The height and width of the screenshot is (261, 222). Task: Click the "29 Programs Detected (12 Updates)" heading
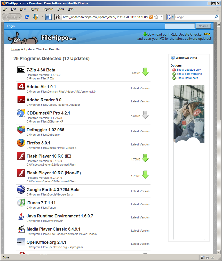(x=52, y=59)
